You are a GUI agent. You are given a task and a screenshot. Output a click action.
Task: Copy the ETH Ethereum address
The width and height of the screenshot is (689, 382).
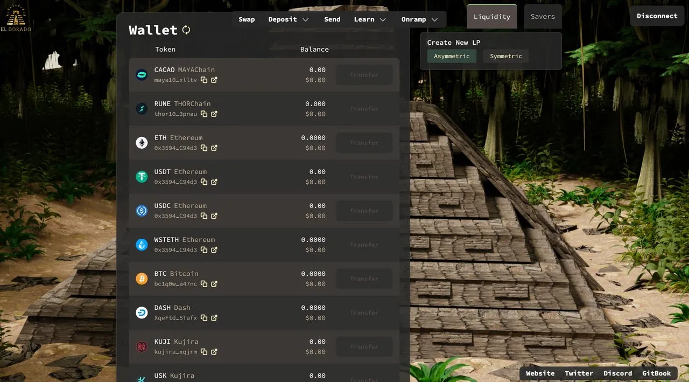pyautogui.click(x=204, y=148)
